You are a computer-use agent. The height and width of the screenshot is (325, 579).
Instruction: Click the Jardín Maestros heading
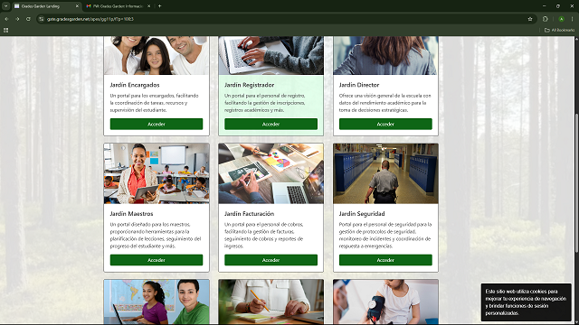pos(131,214)
